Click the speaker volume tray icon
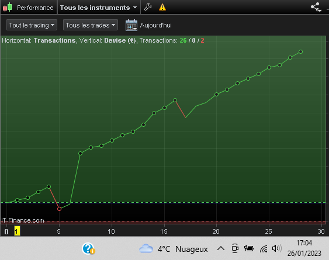 276,248
